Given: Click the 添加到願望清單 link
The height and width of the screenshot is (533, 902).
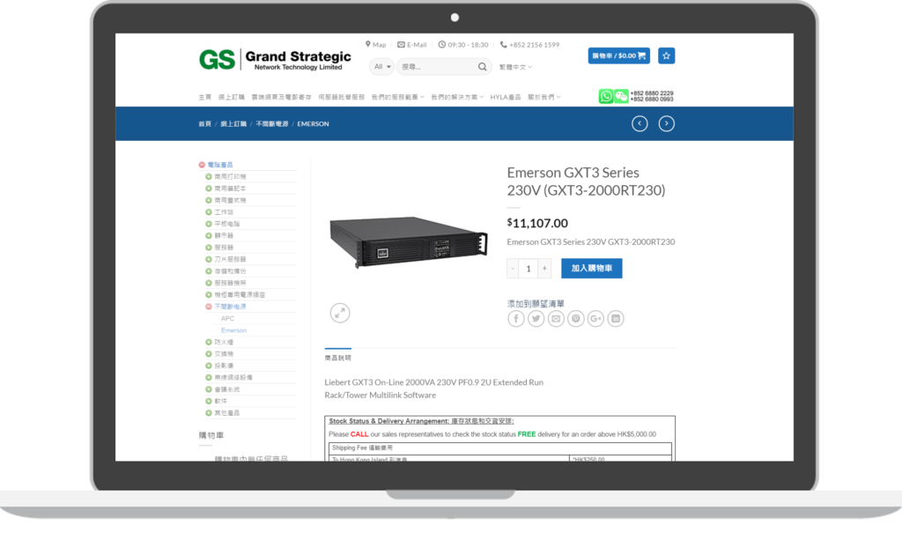Looking at the screenshot, I should [536, 304].
